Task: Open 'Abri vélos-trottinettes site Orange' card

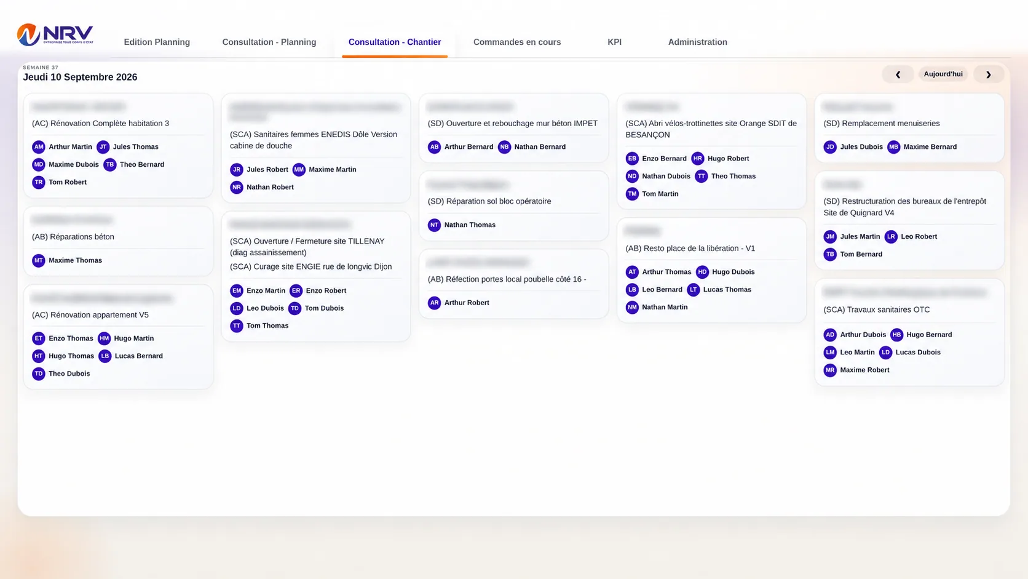Action: point(712,151)
